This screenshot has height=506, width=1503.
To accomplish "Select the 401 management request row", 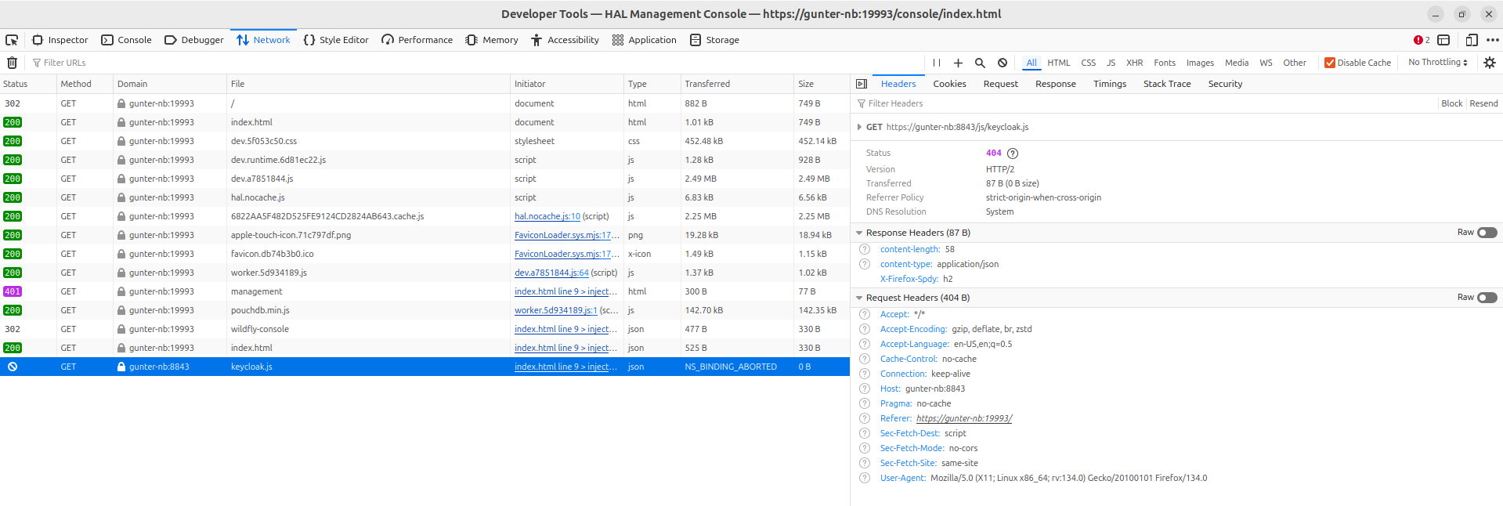I will click(425, 291).
